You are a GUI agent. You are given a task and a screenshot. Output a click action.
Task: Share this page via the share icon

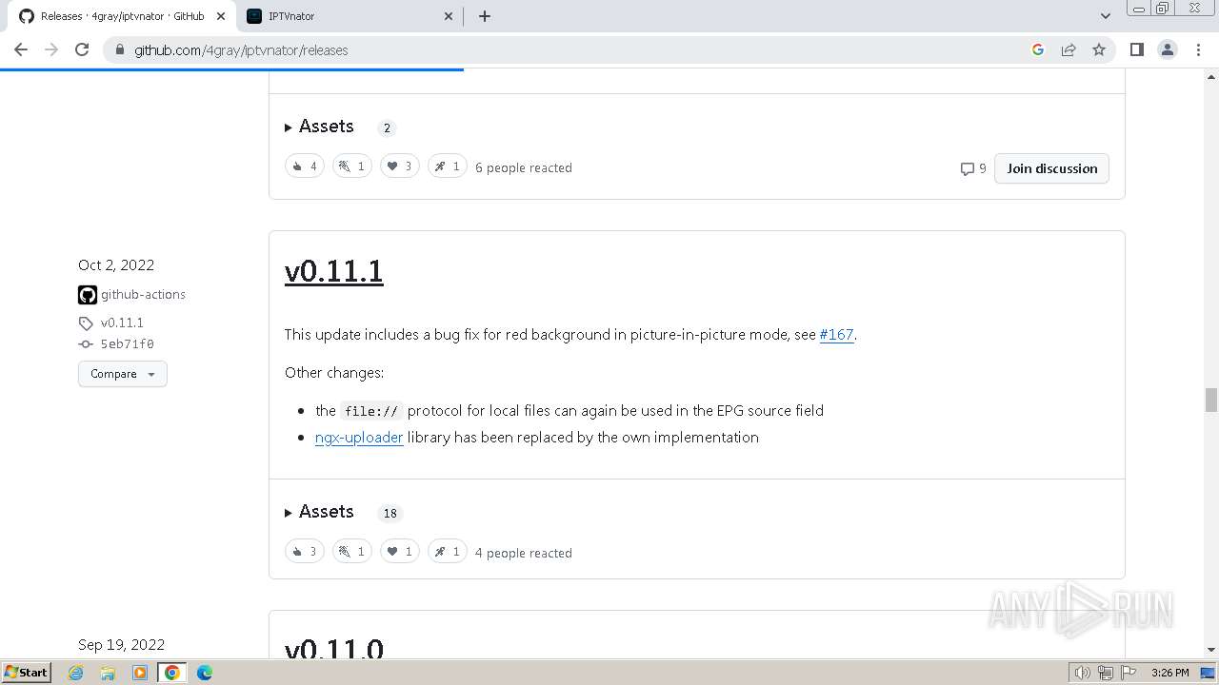pyautogui.click(x=1069, y=49)
